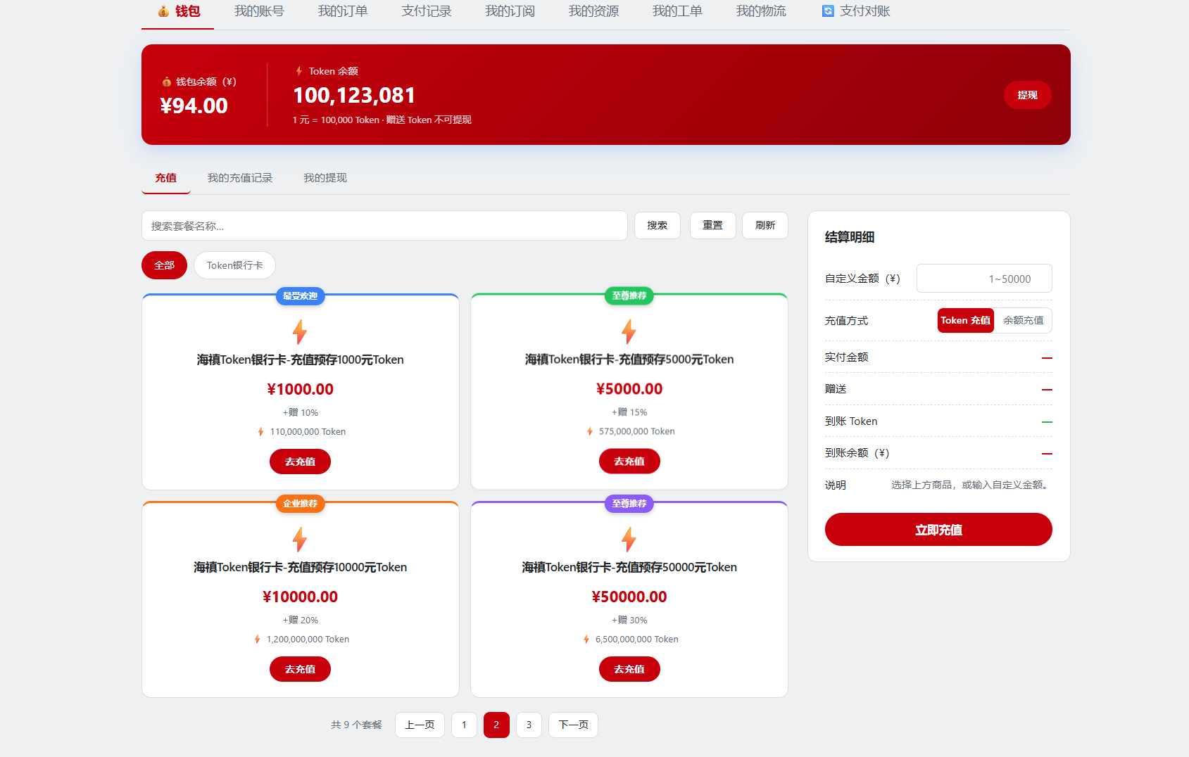Click lightning icon on the 1000元 Token card
Viewport: 1189px width, 757px height.
300,332
